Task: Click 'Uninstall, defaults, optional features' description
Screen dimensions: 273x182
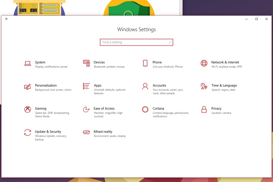Action: click(x=110, y=91)
